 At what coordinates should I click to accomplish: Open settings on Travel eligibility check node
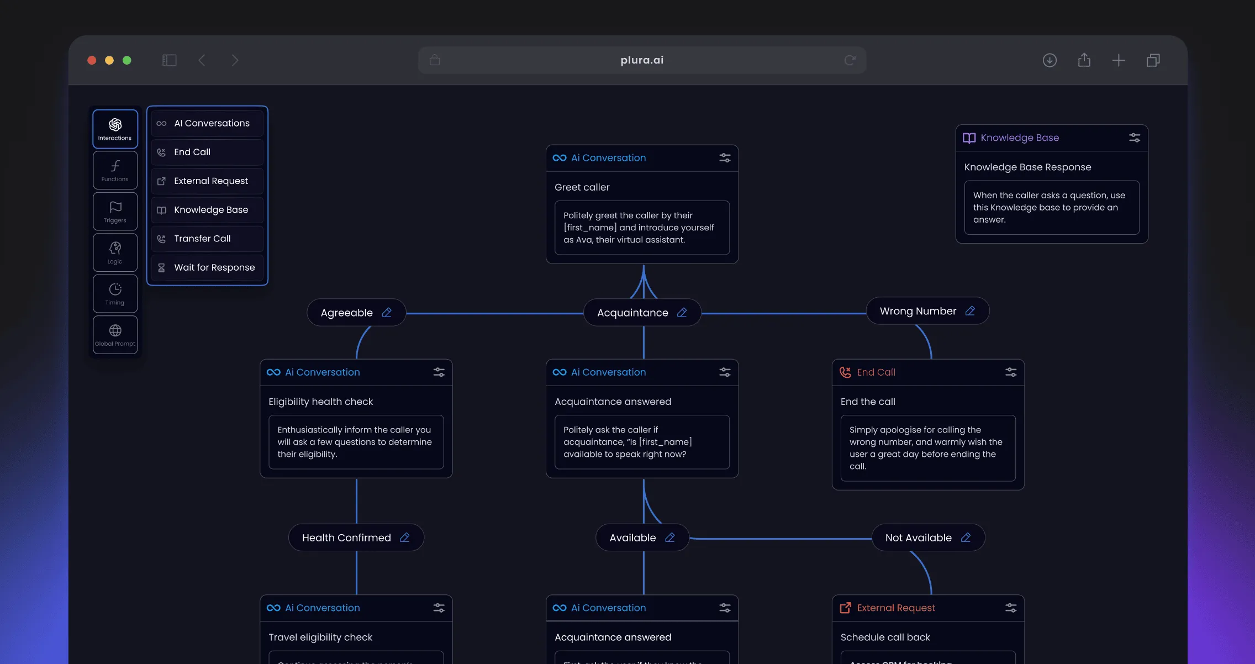point(439,608)
